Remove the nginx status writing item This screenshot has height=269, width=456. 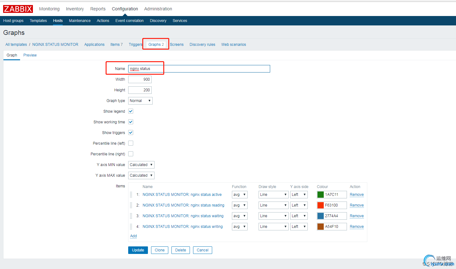pos(357,227)
